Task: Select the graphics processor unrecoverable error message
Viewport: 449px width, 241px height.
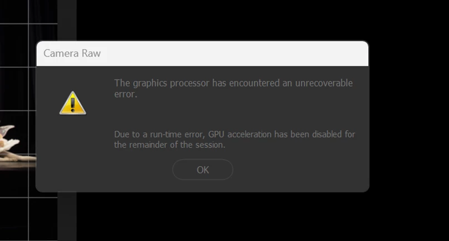Action: (233, 88)
